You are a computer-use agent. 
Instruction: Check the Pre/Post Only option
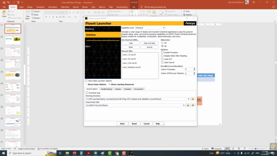point(87,93)
